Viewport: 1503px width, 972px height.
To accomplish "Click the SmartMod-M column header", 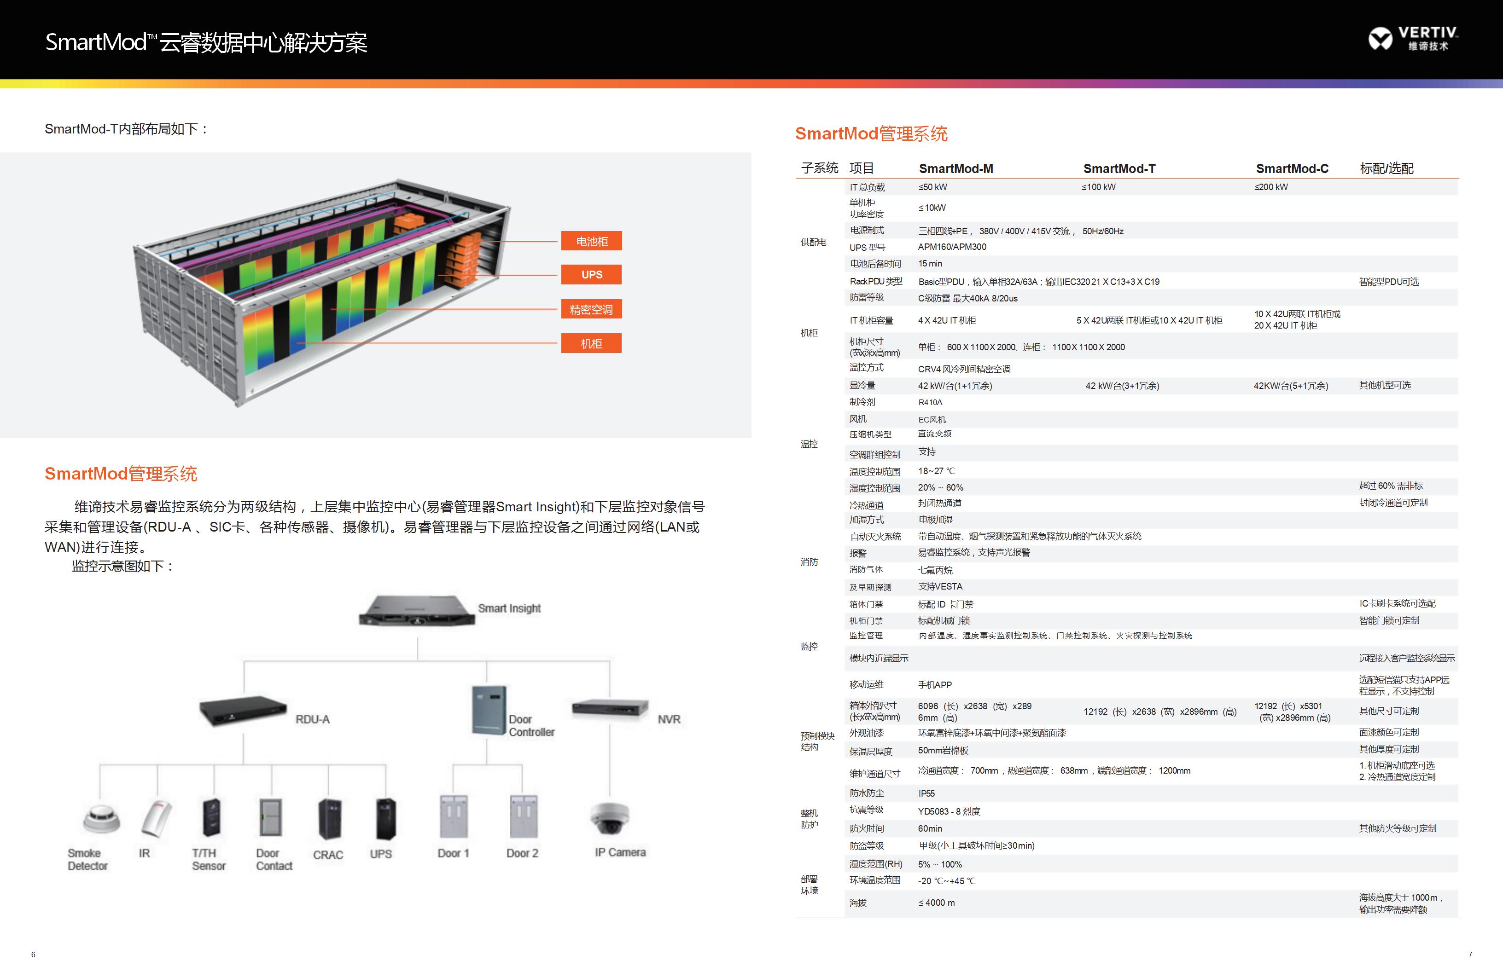I will click(x=955, y=168).
